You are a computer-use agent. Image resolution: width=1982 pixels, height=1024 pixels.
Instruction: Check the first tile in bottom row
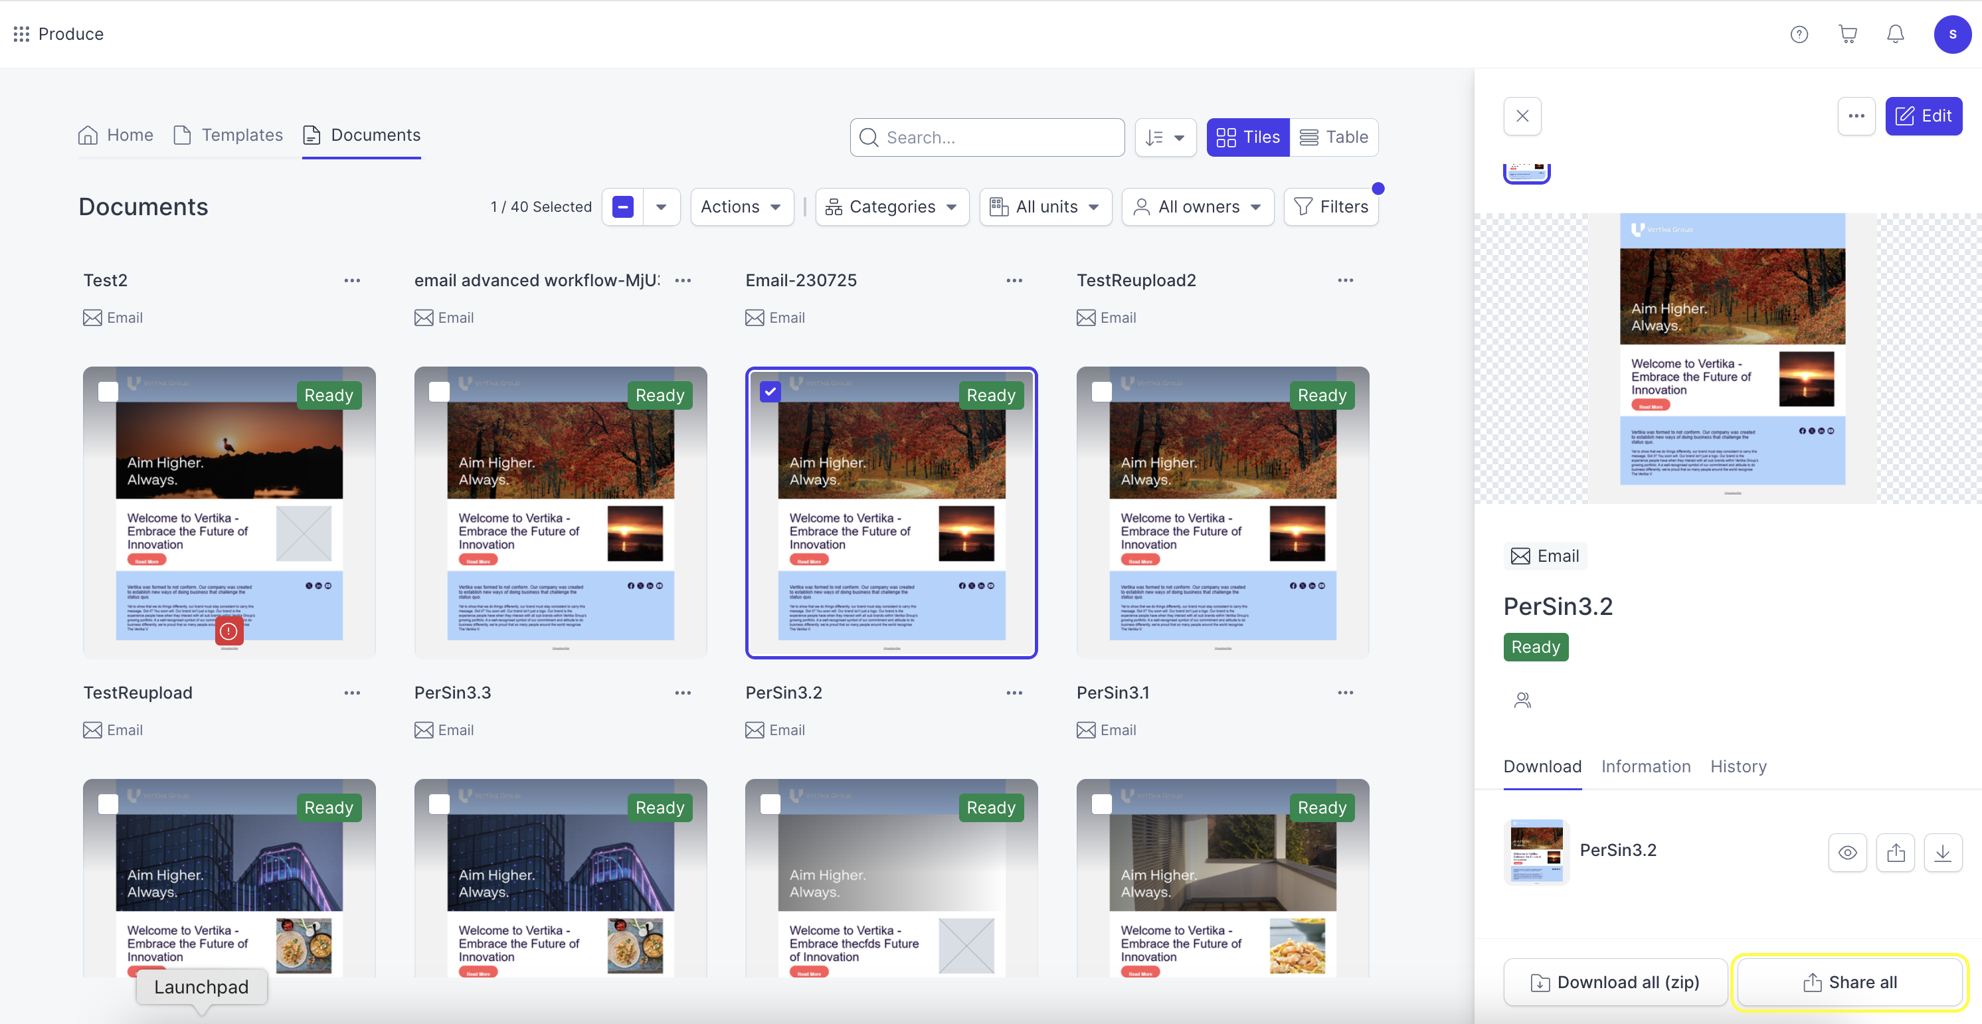pos(108,804)
